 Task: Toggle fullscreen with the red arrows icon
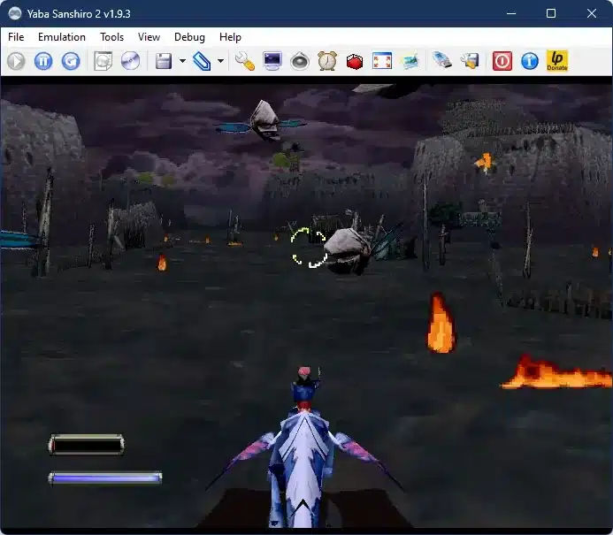[382, 61]
